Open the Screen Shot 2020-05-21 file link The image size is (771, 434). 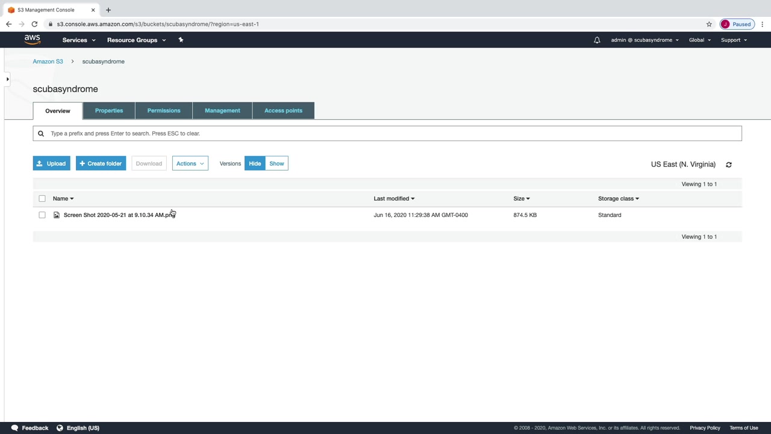(119, 215)
